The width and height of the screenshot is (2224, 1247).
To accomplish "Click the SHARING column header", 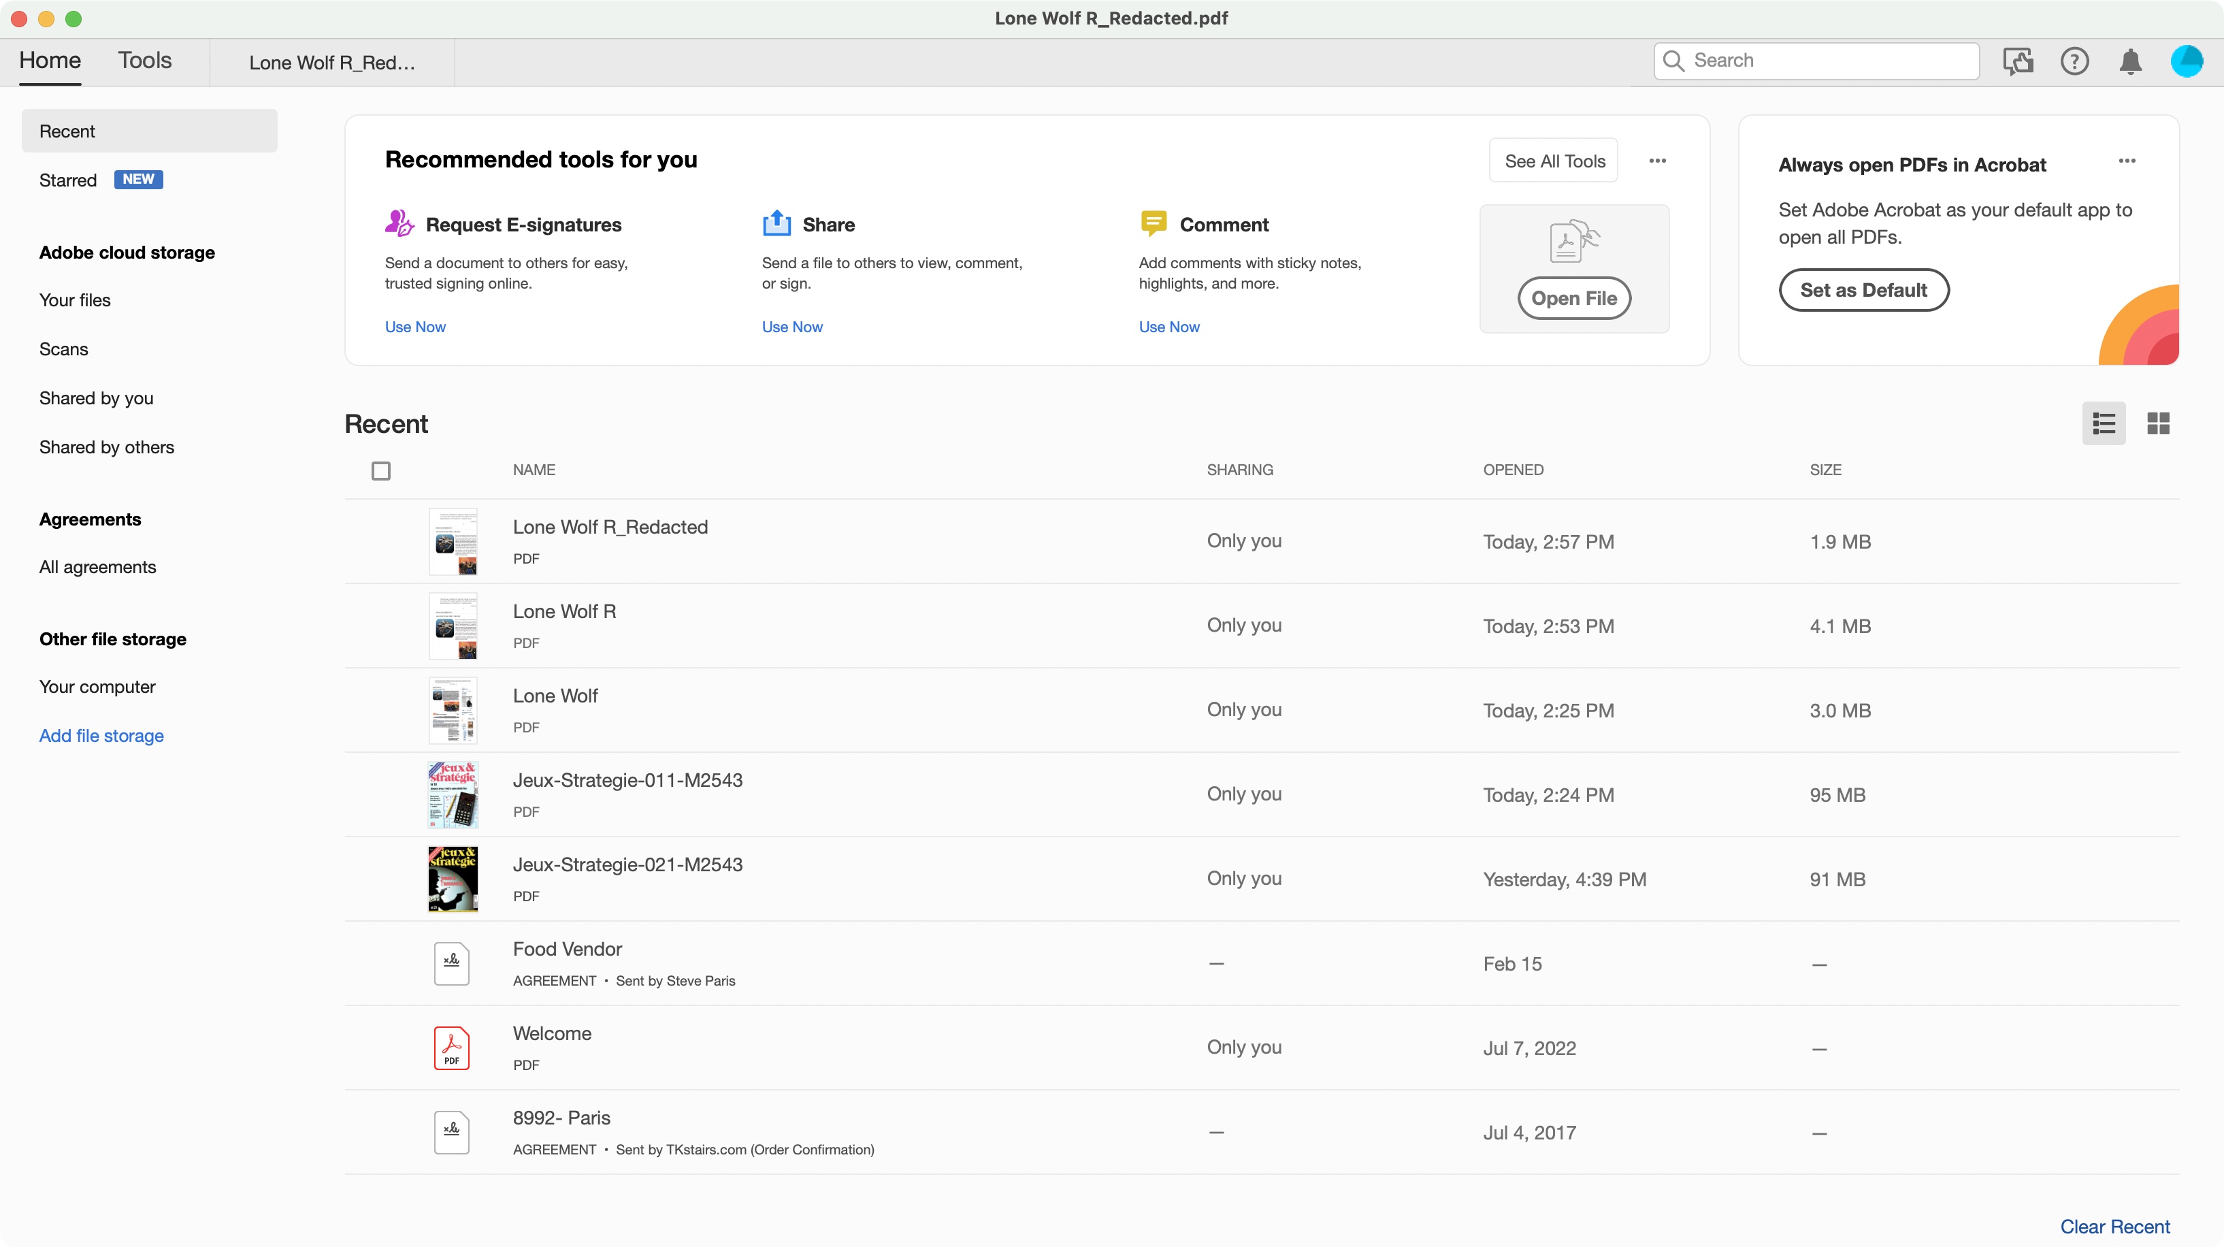I will (1240, 470).
